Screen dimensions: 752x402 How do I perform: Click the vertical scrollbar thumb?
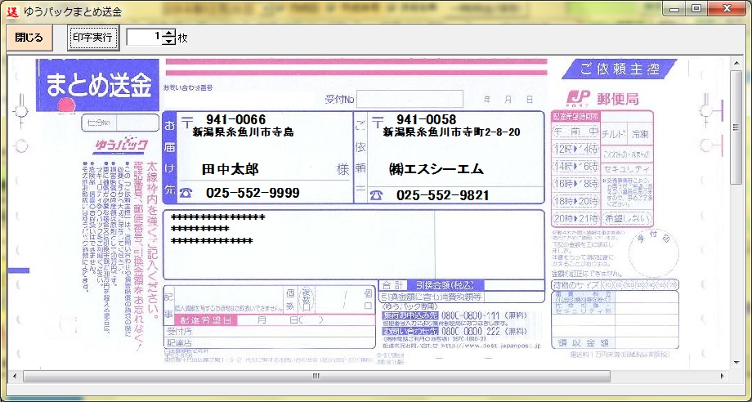point(736,127)
